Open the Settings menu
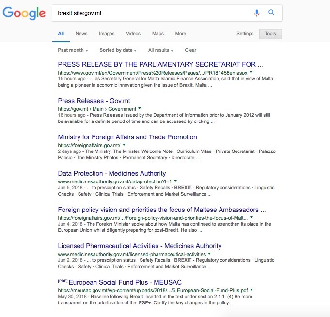This screenshot has width=330, height=317. pos(245,34)
